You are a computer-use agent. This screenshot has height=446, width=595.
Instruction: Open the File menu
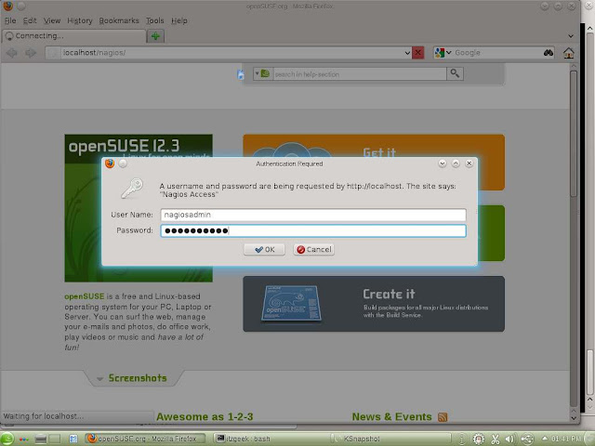[10, 20]
